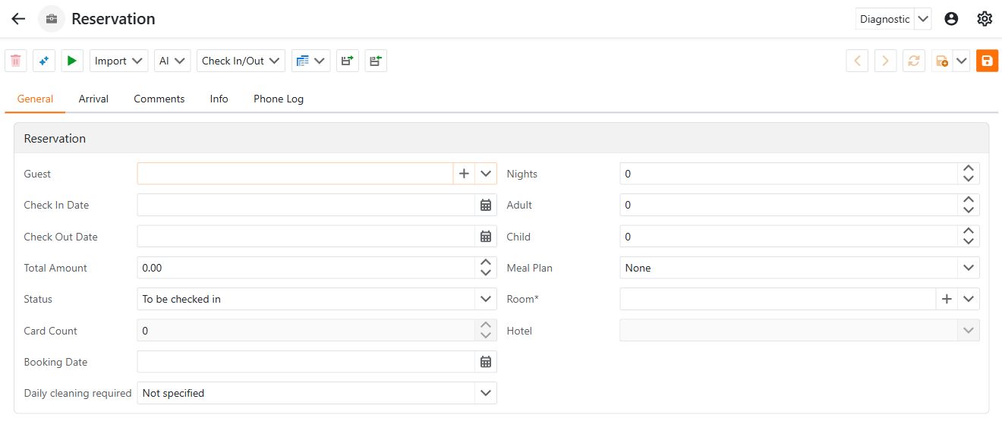
Task: Decrease Nights with down arrow
Action: (969, 179)
